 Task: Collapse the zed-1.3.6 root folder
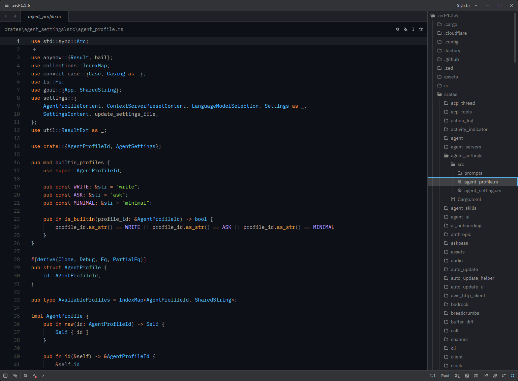tap(472, 15)
